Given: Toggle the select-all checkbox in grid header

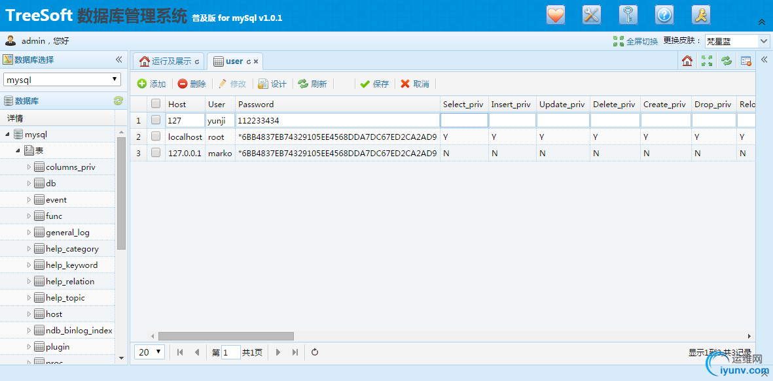Looking at the screenshot, I should click(x=156, y=104).
